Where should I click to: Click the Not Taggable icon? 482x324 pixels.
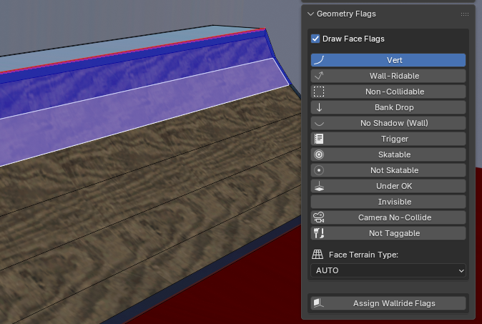(319, 233)
